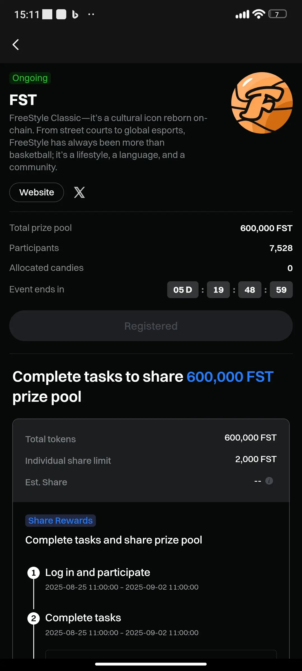This screenshot has height=671, width=302.
Task: Tap the Participants count 7,528
Action: click(x=281, y=248)
